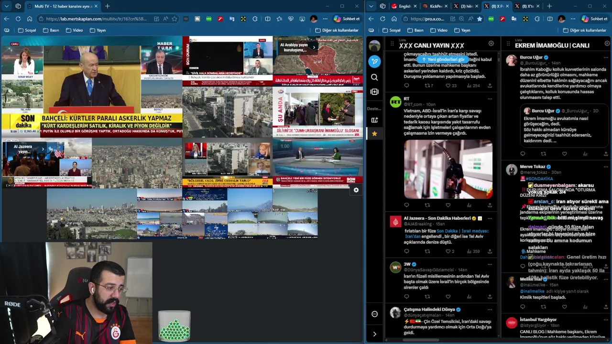Viewport: 612px width, 344px height.
Task: Open Basın bookmarks folder in left browser
Action: pyautogui.click(x=51, y=30)
